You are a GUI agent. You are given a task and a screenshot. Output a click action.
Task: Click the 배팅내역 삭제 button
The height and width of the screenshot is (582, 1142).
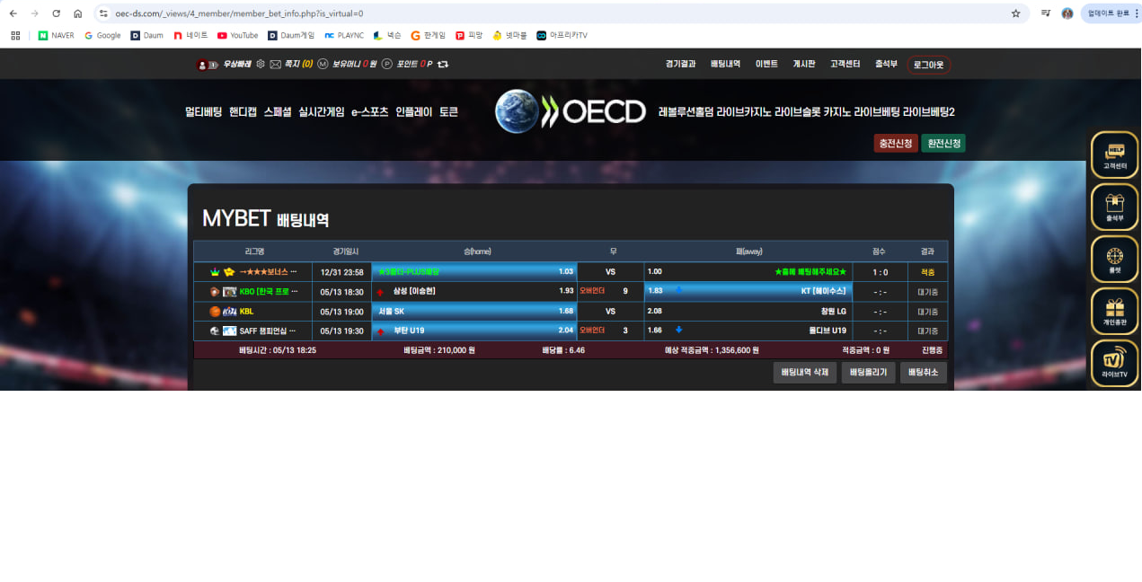(804, 372)
